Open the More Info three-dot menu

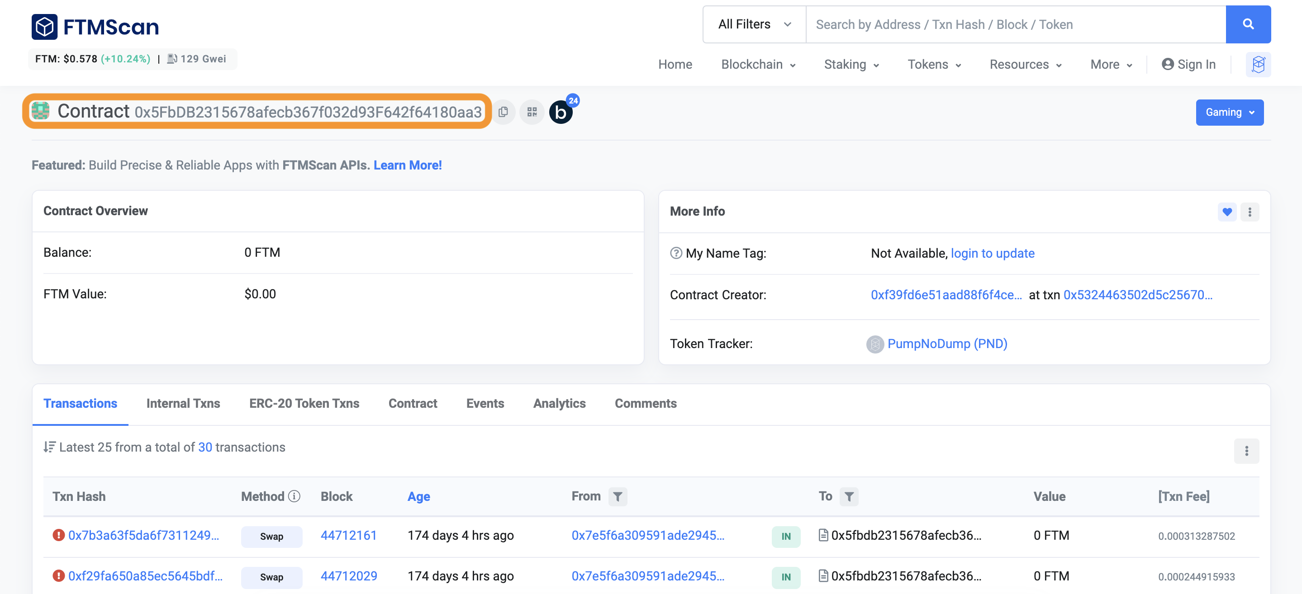pyautogui.click(x=1250, y=212)
